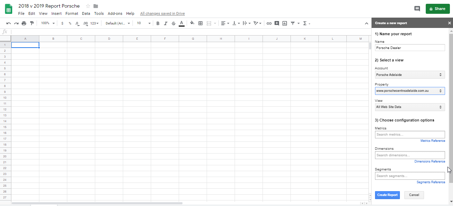Click the Search dimensions input field
The height and width of the screenshot is (206, 453).
(410, 155)
